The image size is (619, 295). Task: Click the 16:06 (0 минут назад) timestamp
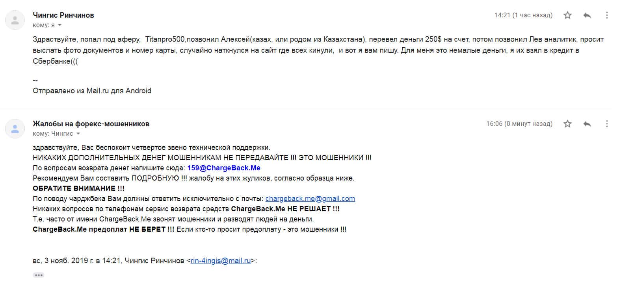coord(519,124)
